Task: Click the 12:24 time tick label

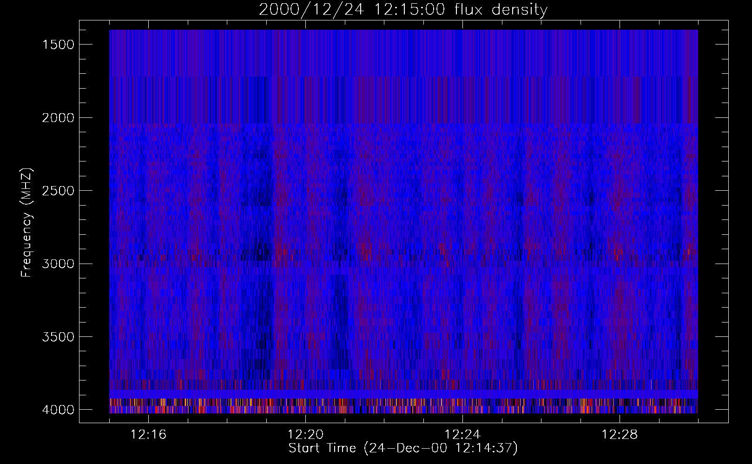Action: point(462,435)
